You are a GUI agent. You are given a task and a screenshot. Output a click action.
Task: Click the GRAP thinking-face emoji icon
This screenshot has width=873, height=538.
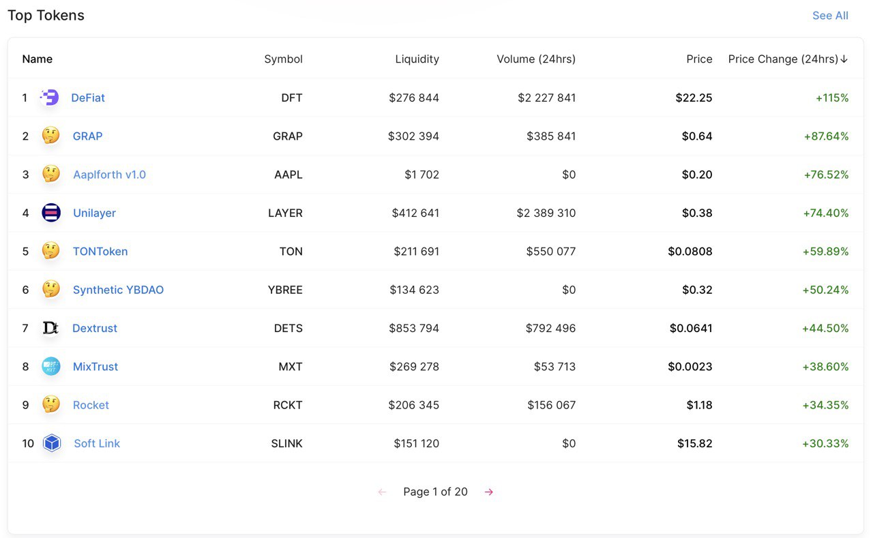click(51, 136)
